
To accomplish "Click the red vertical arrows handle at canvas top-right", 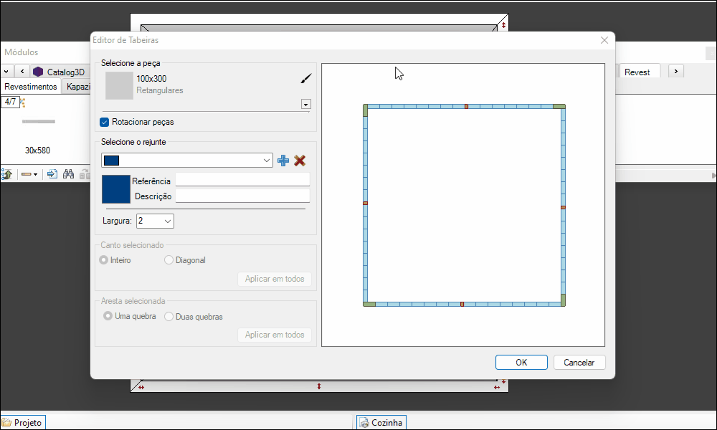I will pos(503,25).
